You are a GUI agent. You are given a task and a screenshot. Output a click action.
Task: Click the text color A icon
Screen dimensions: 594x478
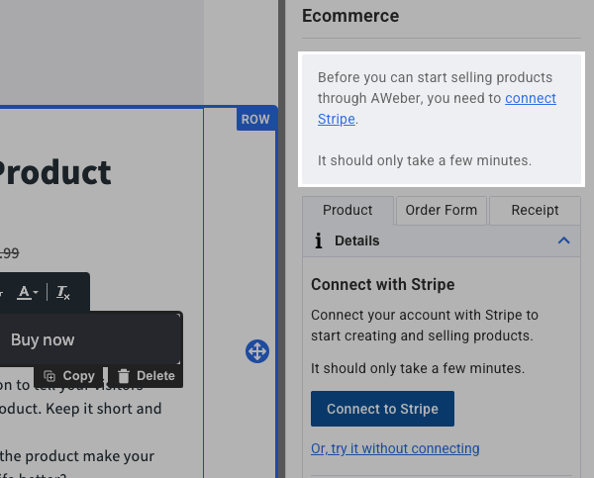click(25, 292)
